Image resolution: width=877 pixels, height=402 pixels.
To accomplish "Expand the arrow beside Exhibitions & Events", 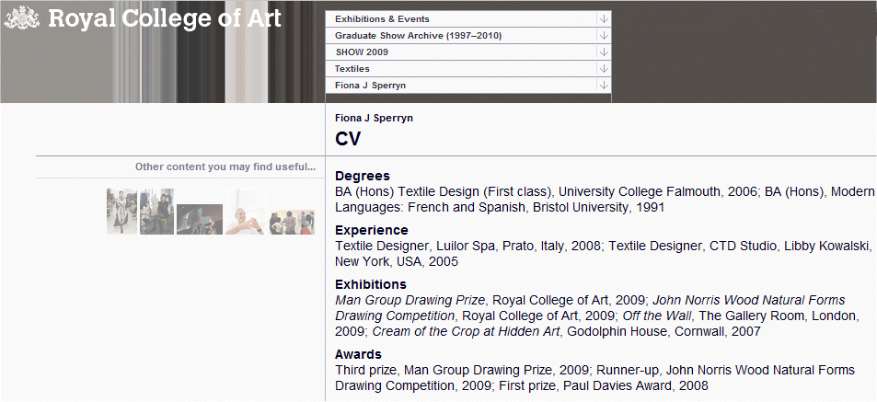I will click(x=604, y=19).
